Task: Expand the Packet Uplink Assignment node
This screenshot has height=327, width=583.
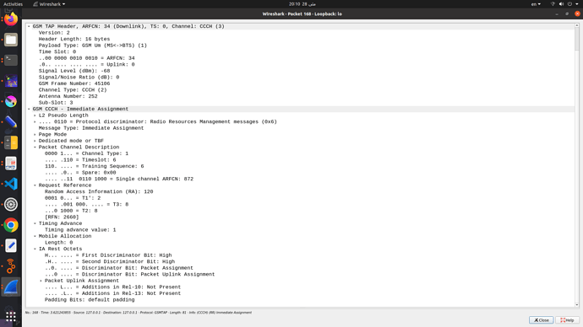Action: 41,281
